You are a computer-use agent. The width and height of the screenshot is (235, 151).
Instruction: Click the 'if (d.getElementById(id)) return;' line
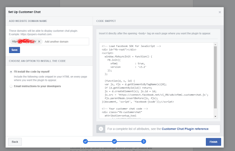point(128,88)
